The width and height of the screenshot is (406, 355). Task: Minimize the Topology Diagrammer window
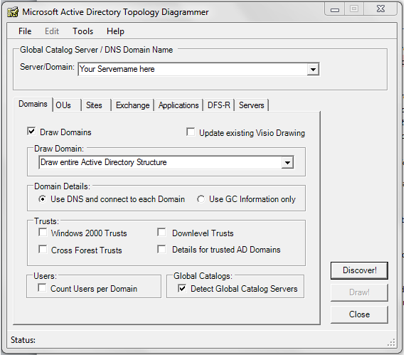click(x=334, y=10)
